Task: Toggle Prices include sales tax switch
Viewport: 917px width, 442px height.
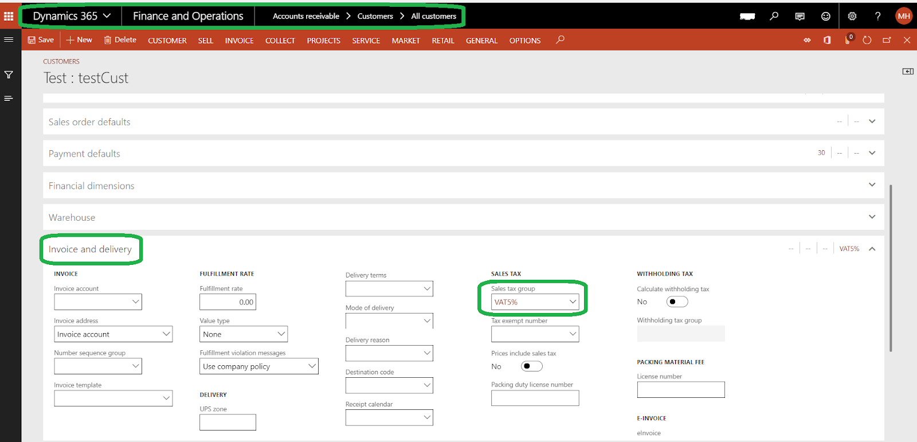Action: click(x=531, y=366)
